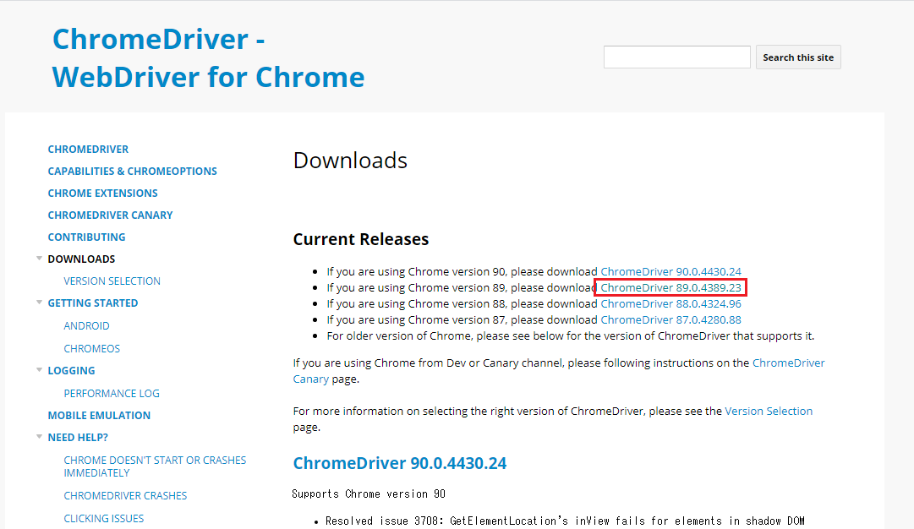Open VERSION SELECTION sidebar subpage
914x529 pixels.
[x=112, y=281]
